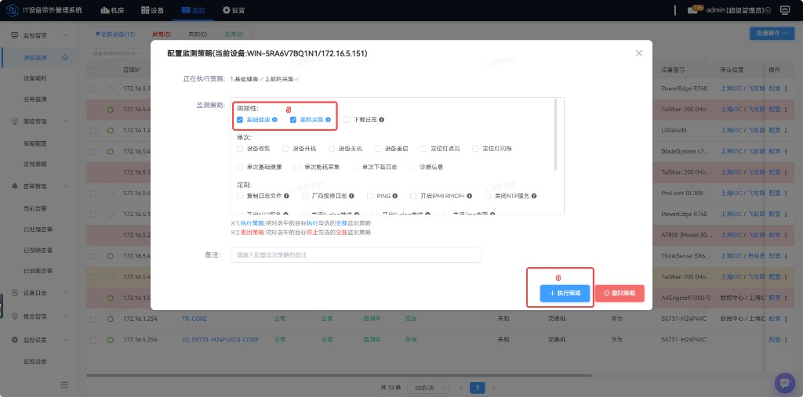Click the home icon beside 设备监测
This screenshot has width=803, height=397.
64,57
